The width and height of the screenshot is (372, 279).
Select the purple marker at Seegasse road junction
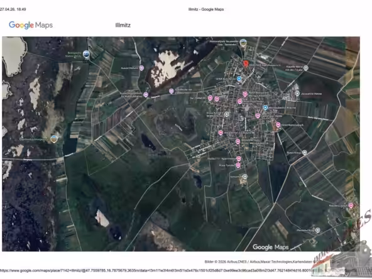(146, 95)
